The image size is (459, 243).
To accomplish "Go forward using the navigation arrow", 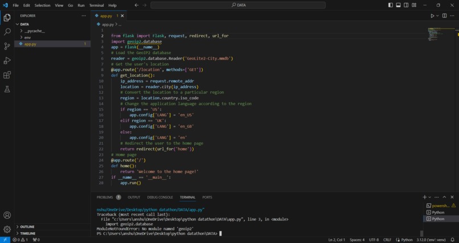I will point(144,5).
